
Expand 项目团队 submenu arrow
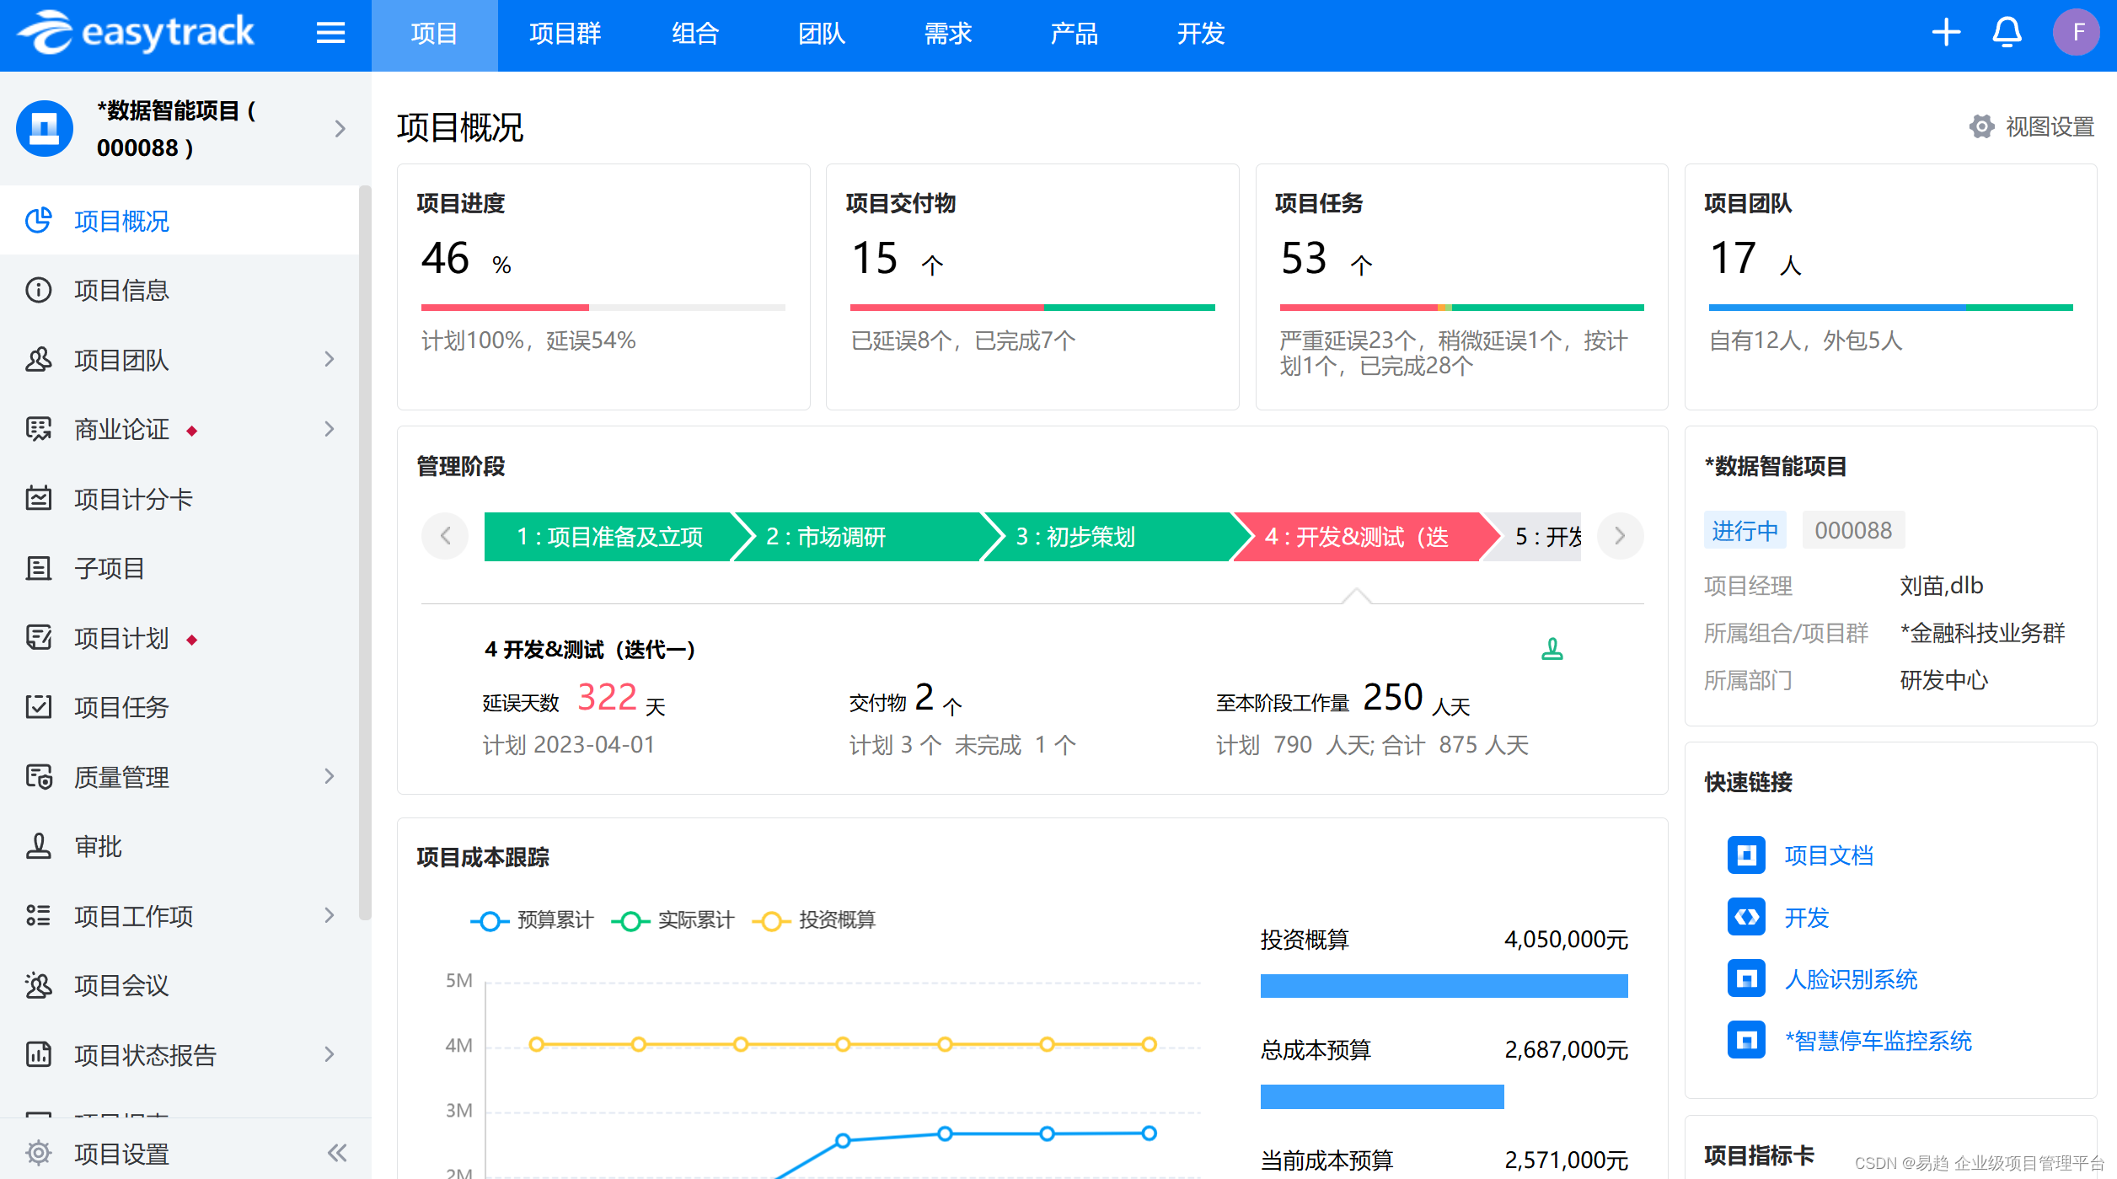click(x=330, y=359)
